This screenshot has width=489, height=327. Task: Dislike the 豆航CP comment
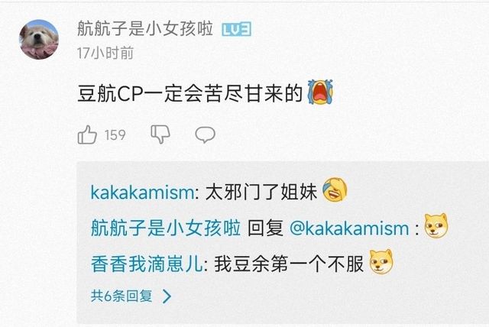tap(160, 134)
